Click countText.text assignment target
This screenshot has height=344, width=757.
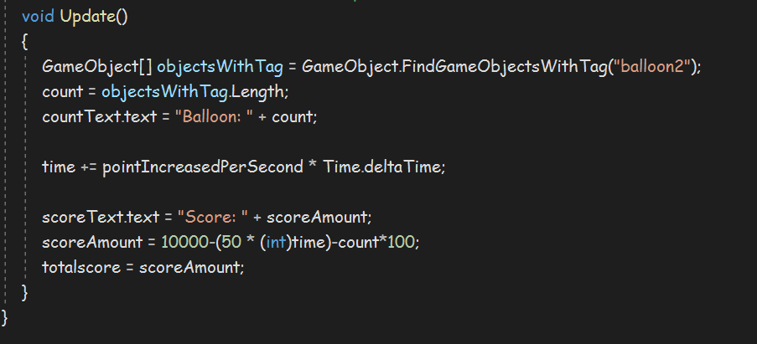click(x=100, y=116)
